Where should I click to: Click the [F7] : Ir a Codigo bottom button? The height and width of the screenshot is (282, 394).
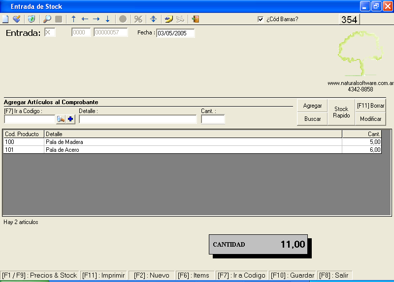click(x=241, y=275)
